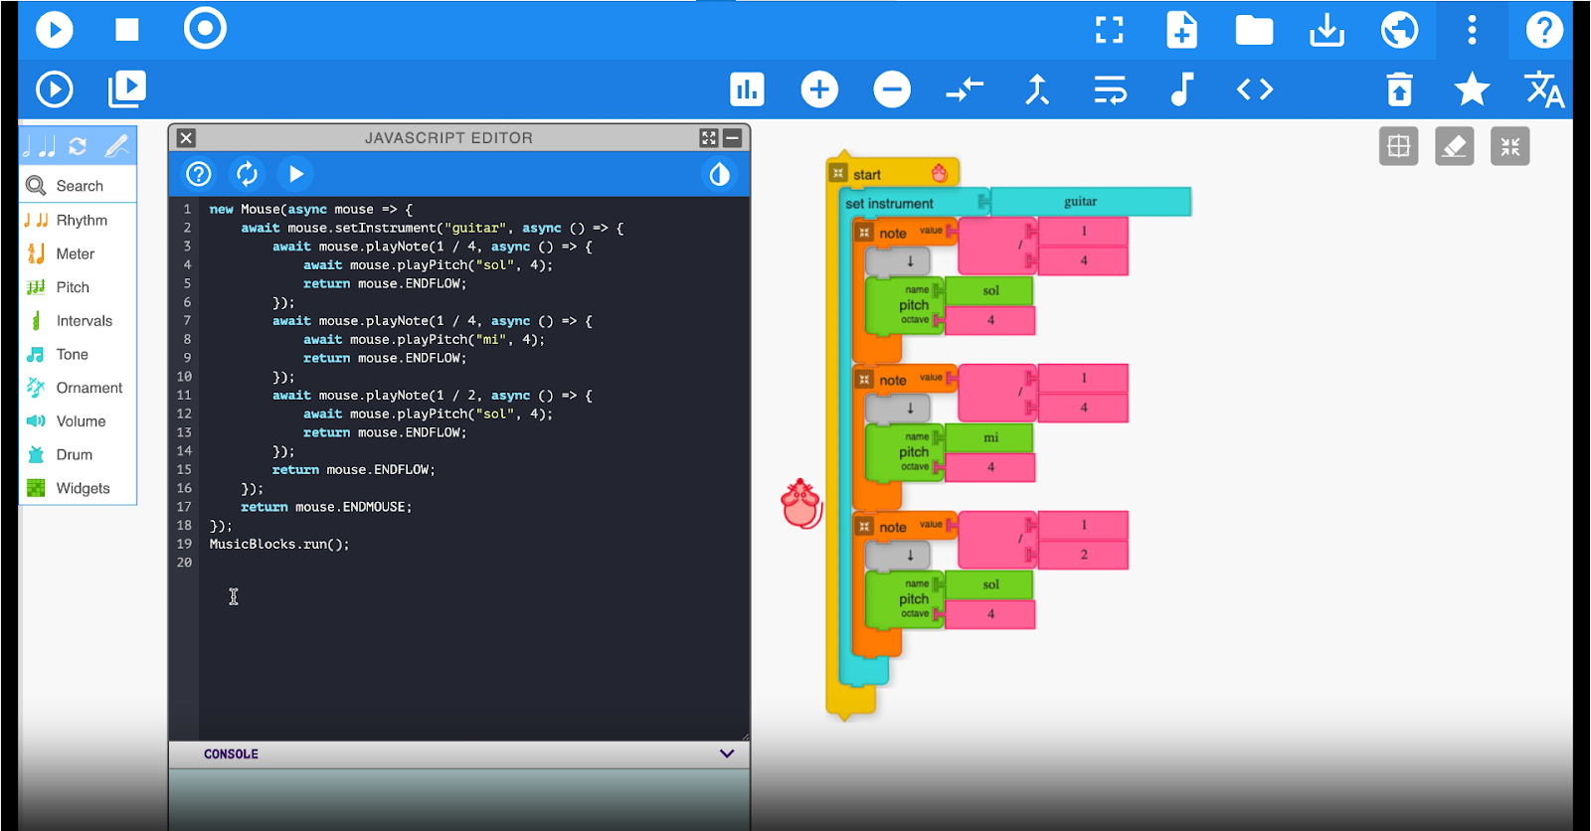This screenshot has width=1591, height=831.
Task: Toggle the editor dark theme contrast icon
Action: 719,175
